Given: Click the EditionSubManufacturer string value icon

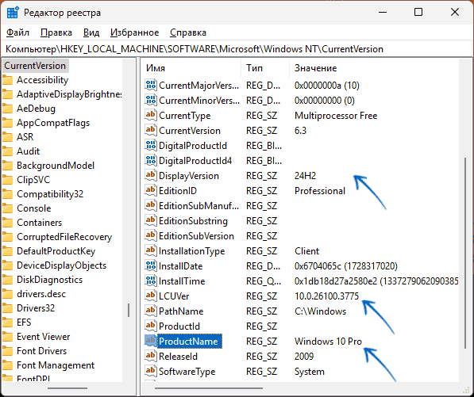Looking at the screenshot, I should click(151, 206).
